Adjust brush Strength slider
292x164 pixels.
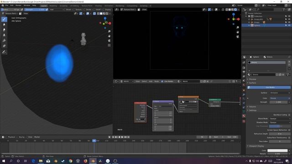click(35, 10)
